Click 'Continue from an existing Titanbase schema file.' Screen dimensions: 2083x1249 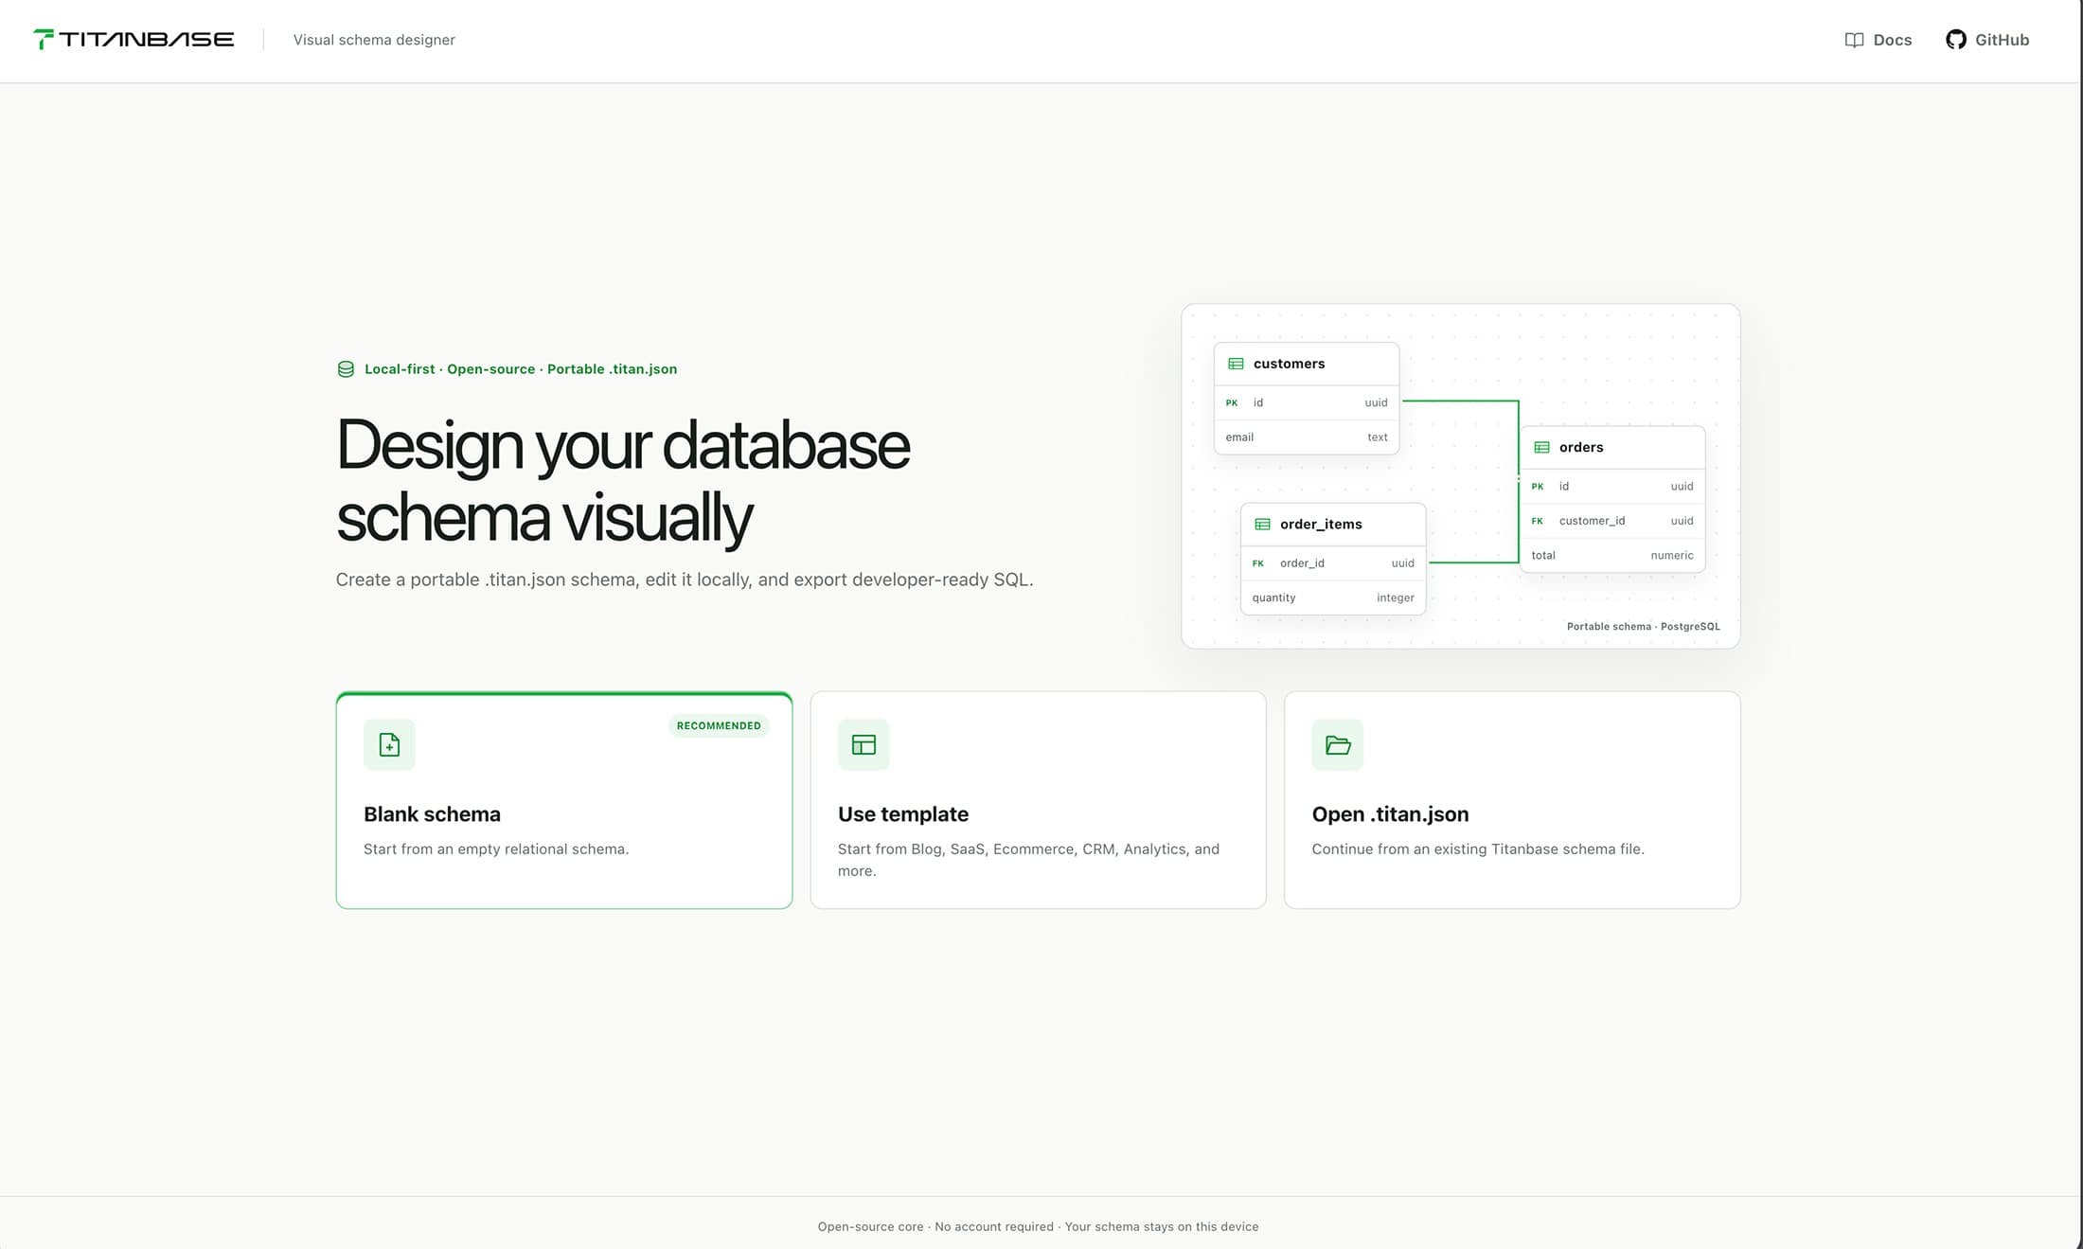pos(1478,849)
